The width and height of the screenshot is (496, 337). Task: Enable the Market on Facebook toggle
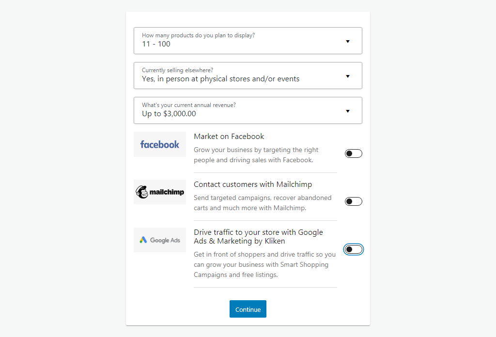pyautogui.click(x=353, y=153)
